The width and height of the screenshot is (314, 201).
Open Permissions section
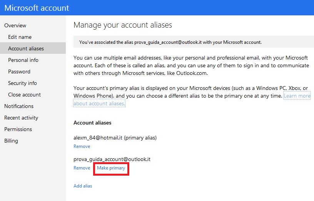pyautogui.click(x=18, y=129)
